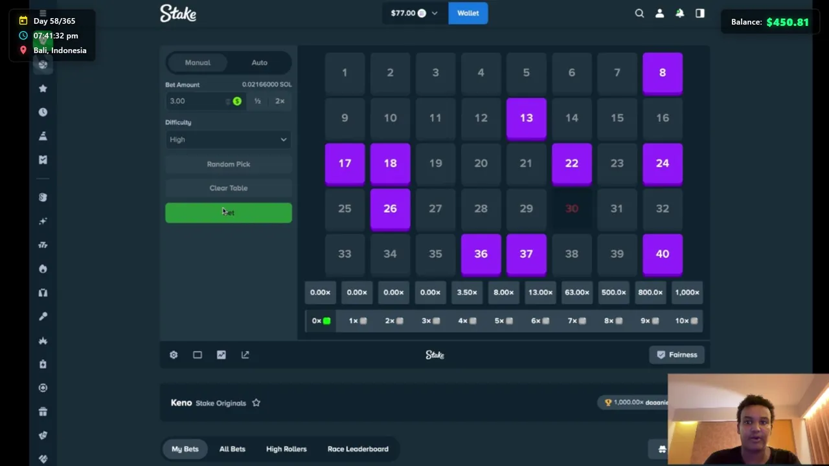Screen dimensions: 829x466
Task: Deselect Keno tile 13
Action: (x=527, y=118)
